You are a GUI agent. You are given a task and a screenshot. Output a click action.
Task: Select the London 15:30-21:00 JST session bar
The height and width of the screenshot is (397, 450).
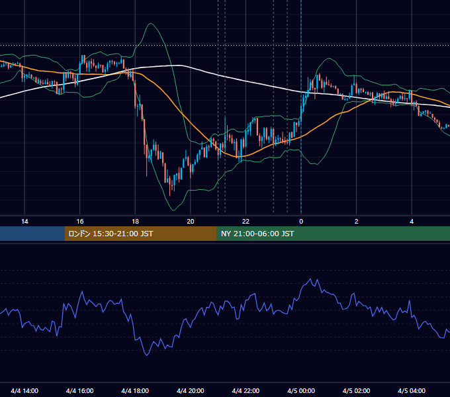140,234
